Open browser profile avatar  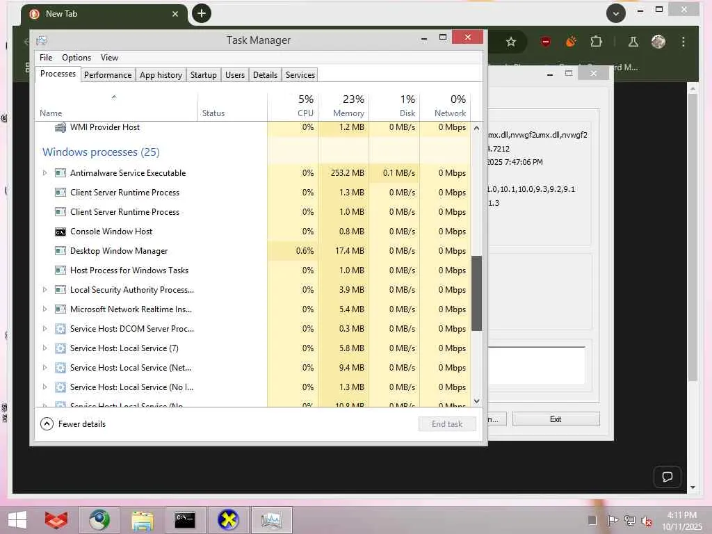point(658,42)
